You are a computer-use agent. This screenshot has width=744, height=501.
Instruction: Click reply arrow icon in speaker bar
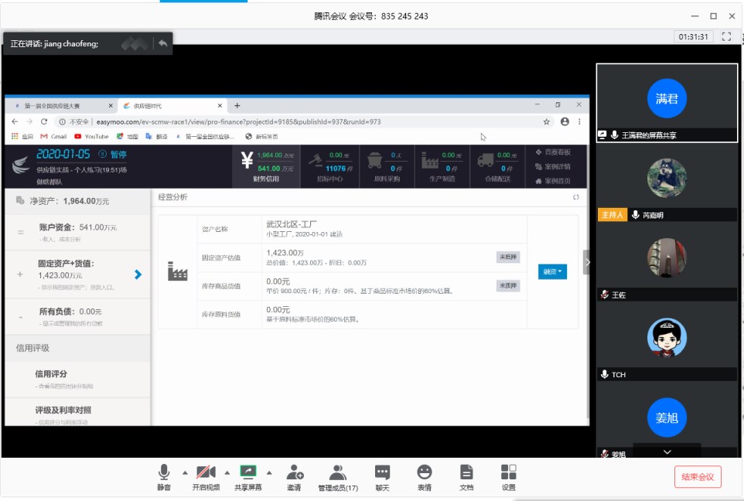pyautogui.click(x=162, y=43)
